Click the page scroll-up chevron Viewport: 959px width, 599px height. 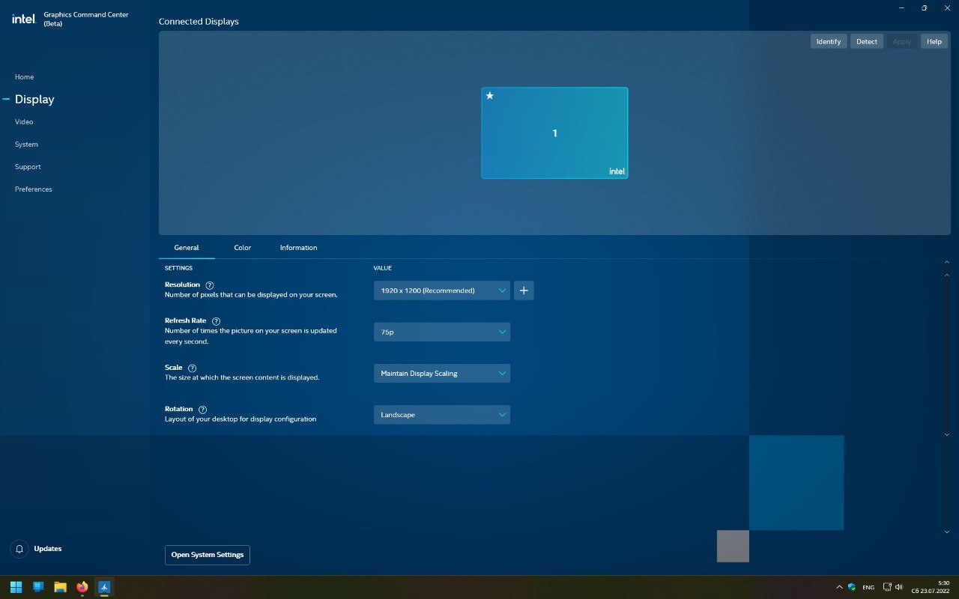coord(947,262)
